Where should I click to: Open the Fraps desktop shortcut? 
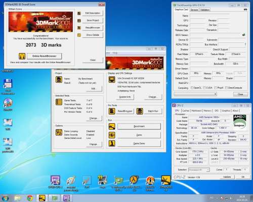(x=102, y=182)
